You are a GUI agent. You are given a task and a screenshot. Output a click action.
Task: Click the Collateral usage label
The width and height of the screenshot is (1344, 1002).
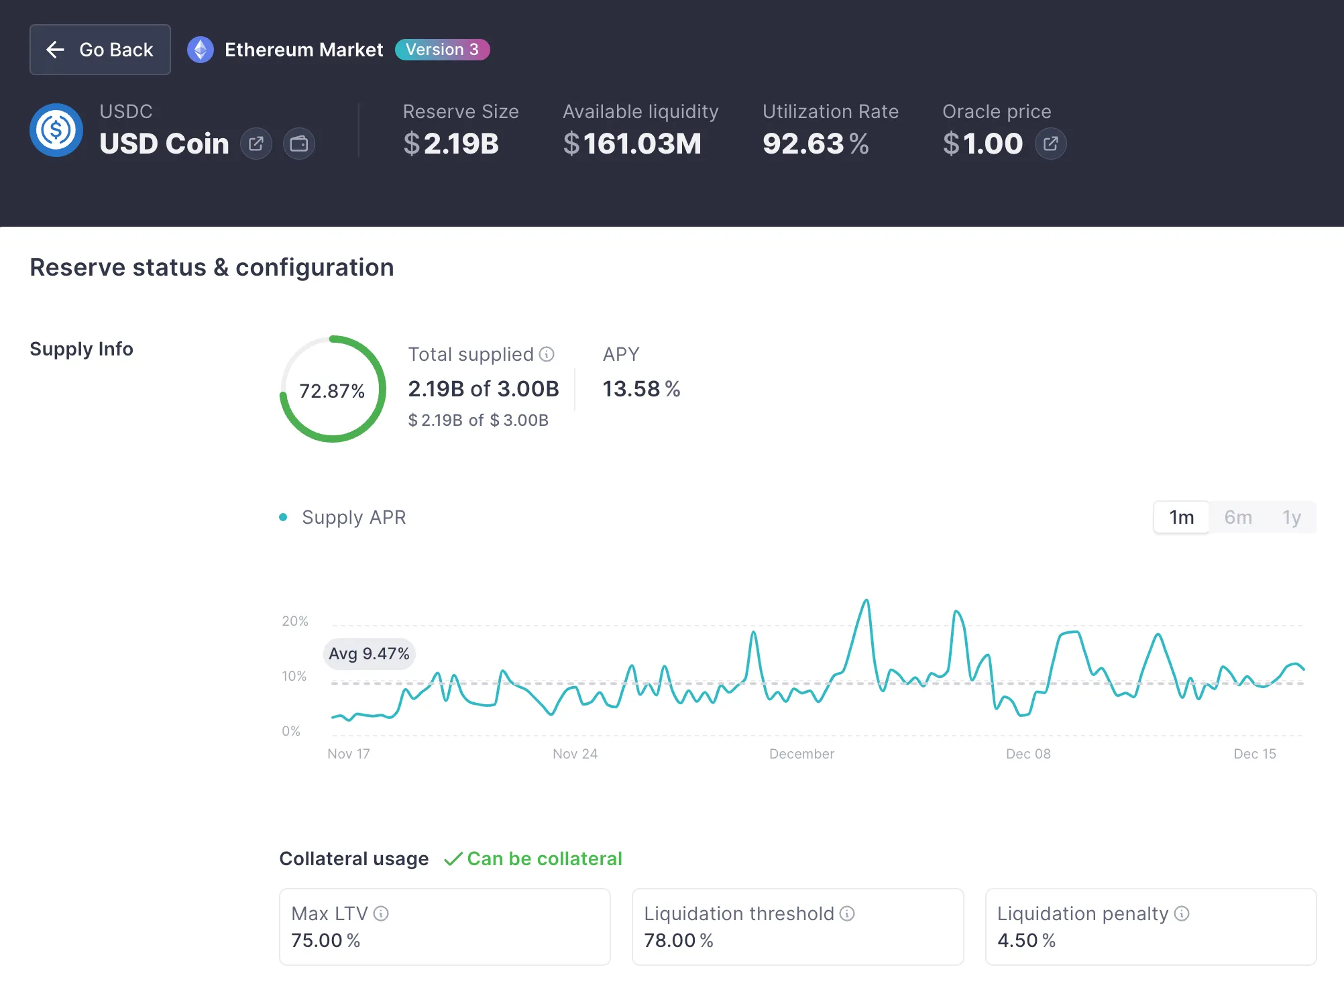(353, 859)
